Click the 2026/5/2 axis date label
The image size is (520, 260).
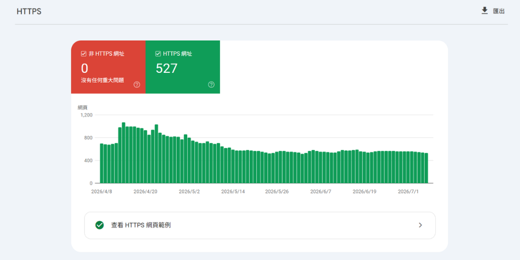[x=189, y=192]
